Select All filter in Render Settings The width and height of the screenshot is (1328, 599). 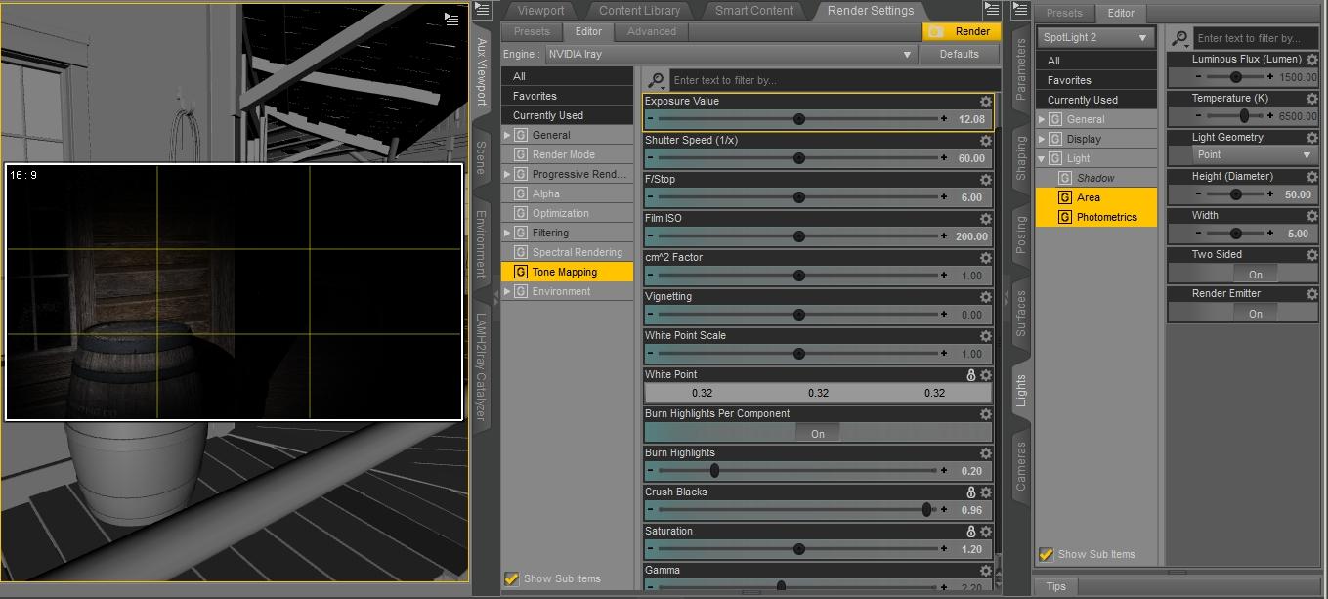[x=568, y=76]
